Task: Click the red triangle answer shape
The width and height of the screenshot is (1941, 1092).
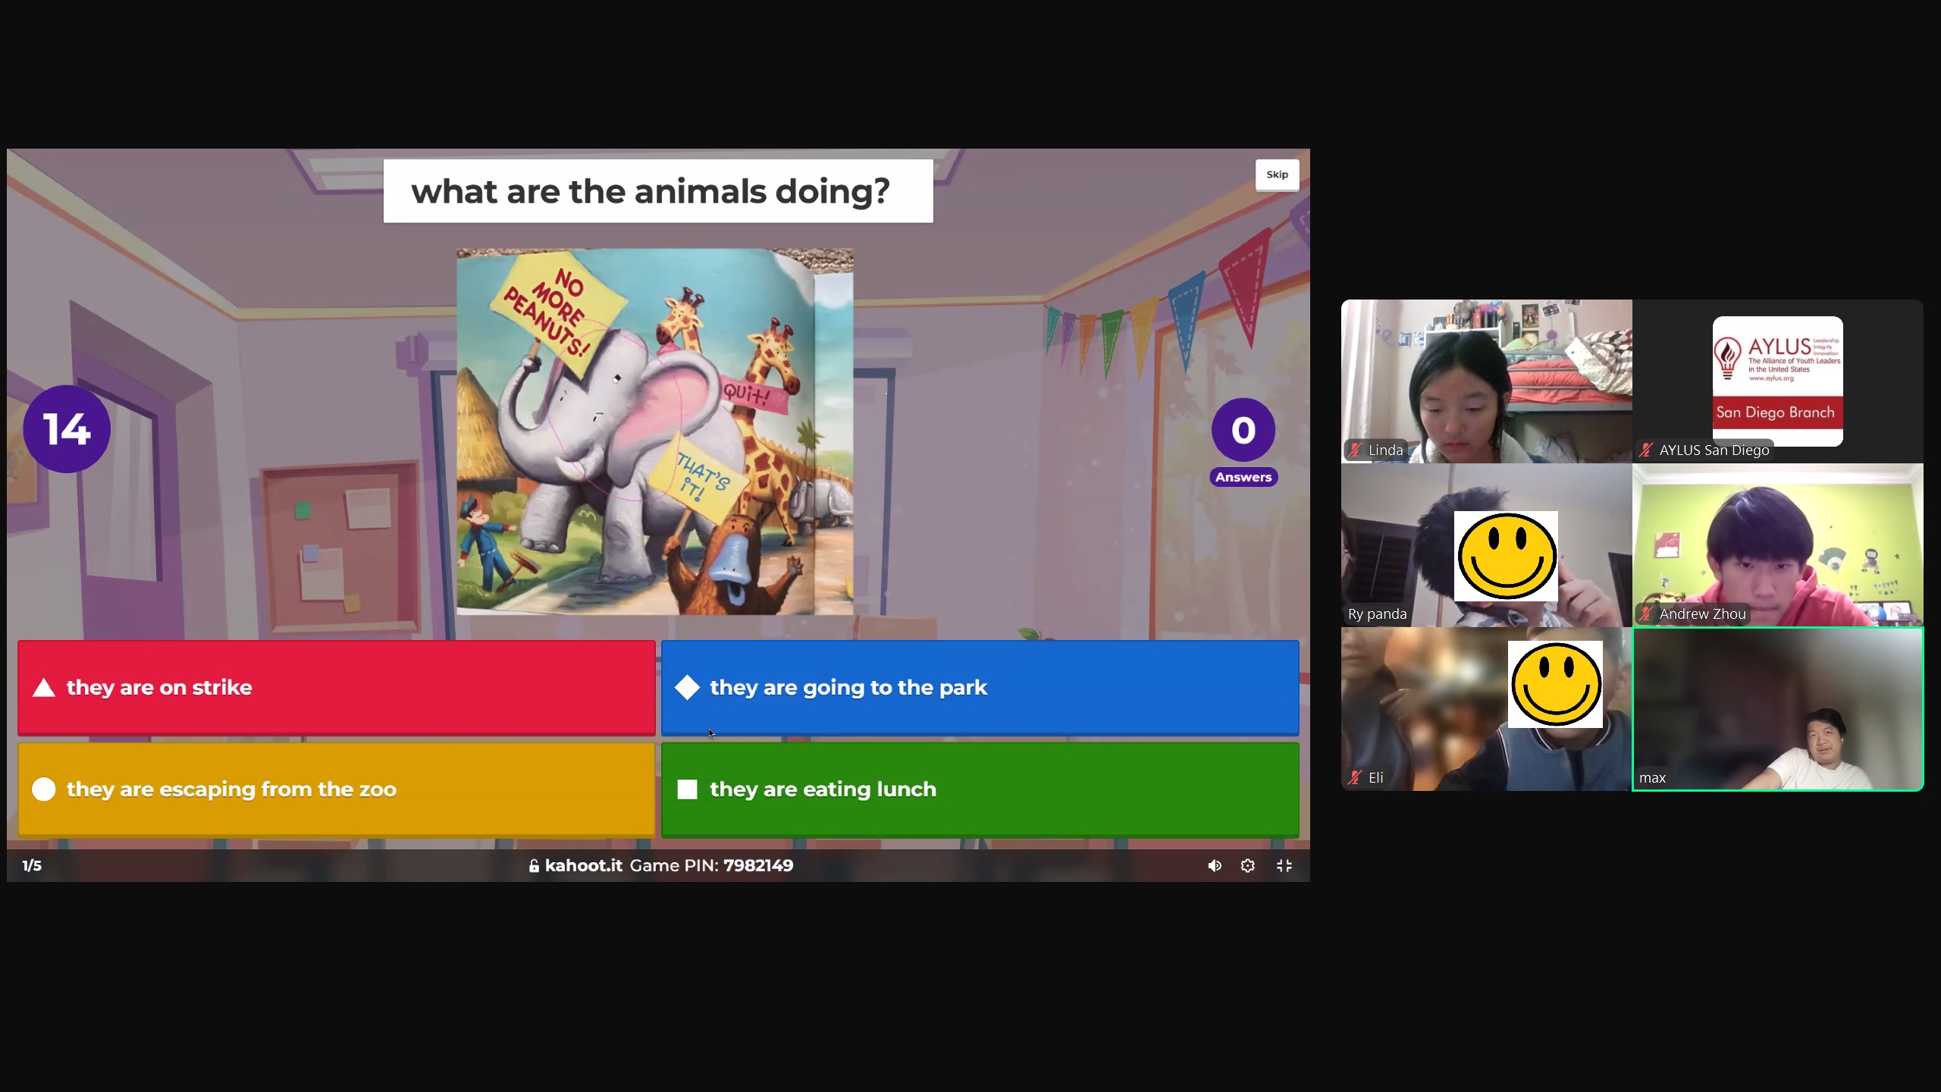Action: click(44, 688)
